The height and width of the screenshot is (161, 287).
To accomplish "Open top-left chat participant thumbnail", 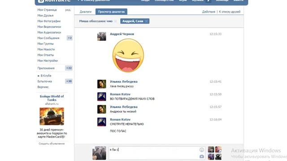I will pos(211,149).
